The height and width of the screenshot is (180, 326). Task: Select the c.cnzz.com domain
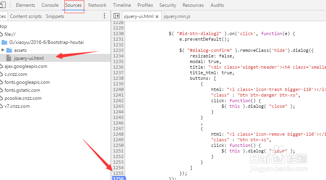click(x=16, y=74)
